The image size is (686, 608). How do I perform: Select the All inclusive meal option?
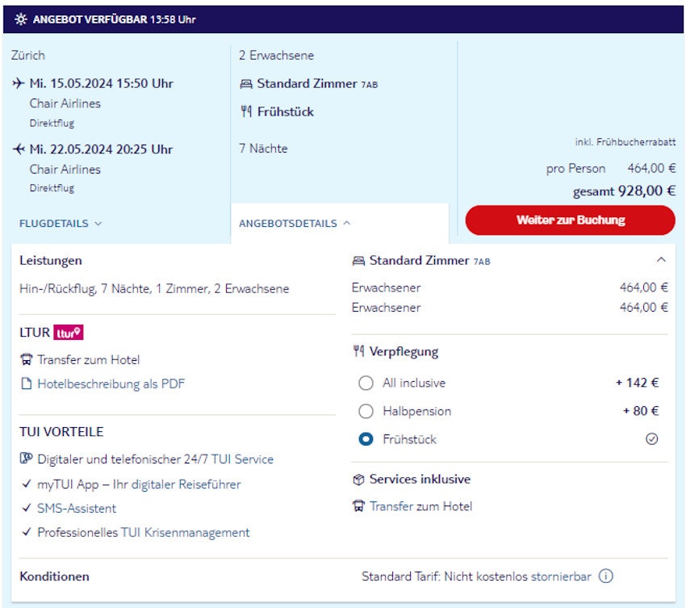coord(366,384)
